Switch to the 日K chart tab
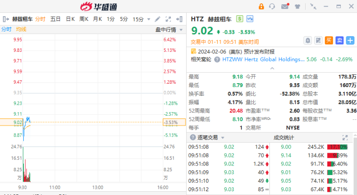This screenshot has height=195, width=357. pos(70,19)
